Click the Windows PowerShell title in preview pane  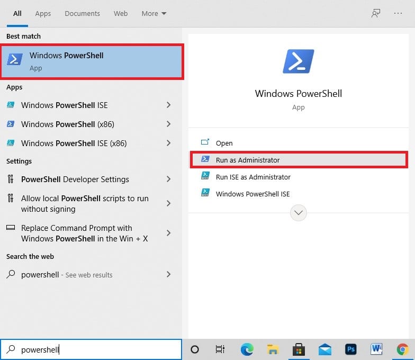pyautogui.click(x=299, y=93)
